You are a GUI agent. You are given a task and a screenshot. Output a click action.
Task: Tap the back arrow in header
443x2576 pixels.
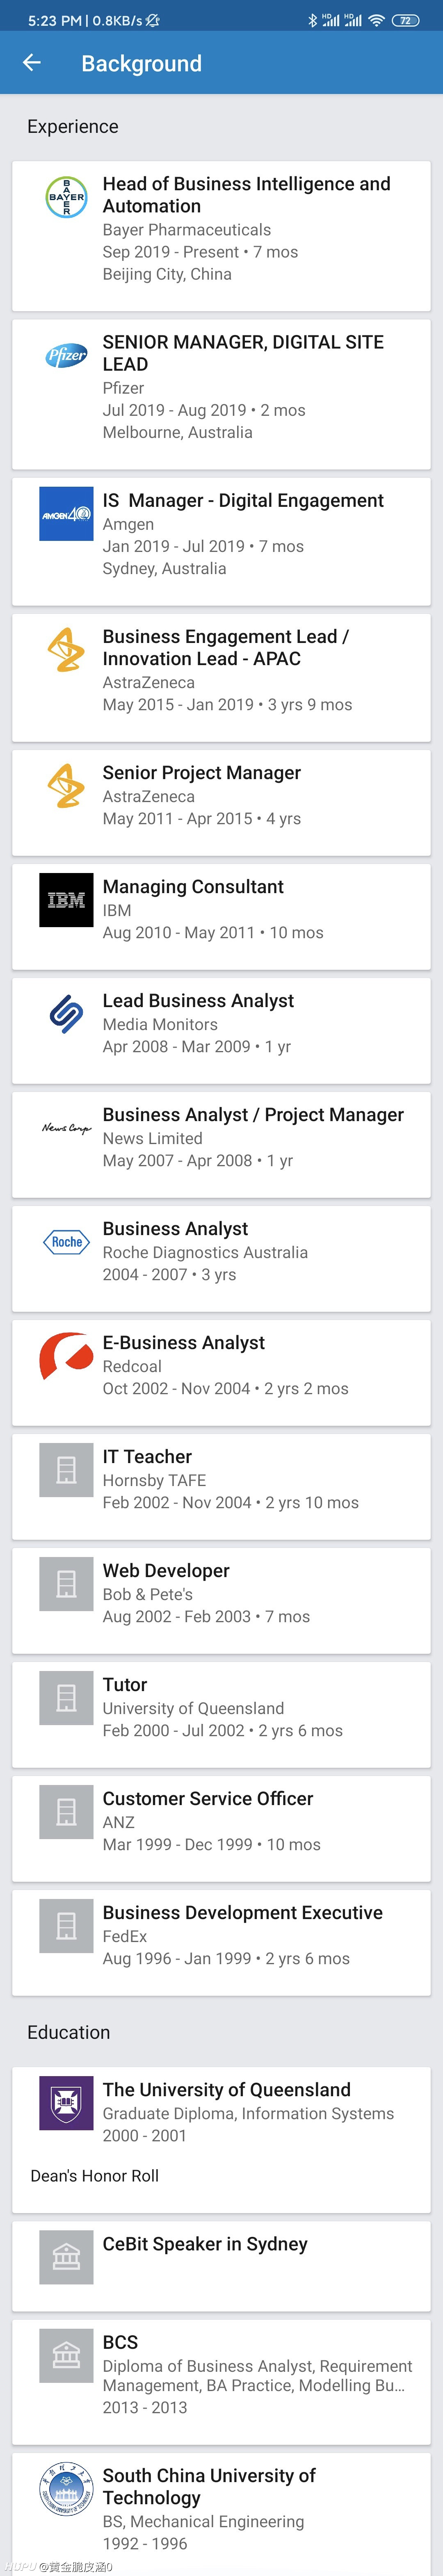[x=32, y=63]
